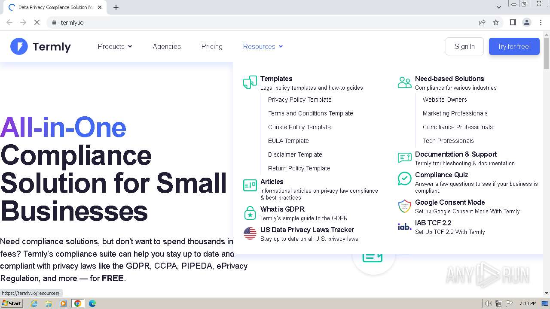The height and width of the screenshot is (309, 550).
Task: Open Documentation & Support heading
Action: 456,154
